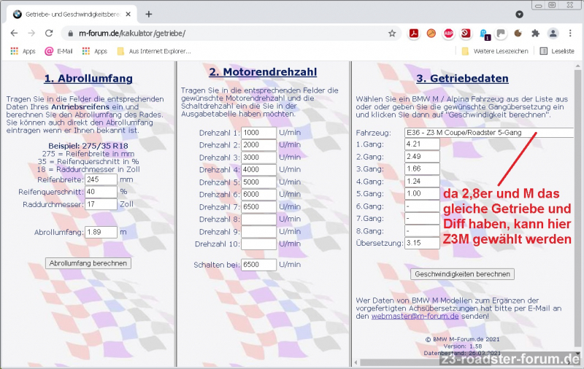Open the Extensions puzzle piece menu
Image resolution: width=584 pixels, height=369 pixels.
pos(535,33)
